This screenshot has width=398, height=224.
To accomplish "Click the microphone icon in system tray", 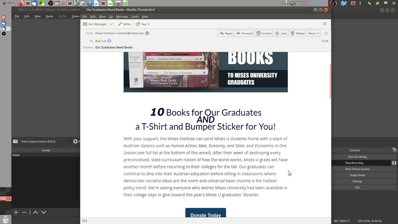I will pyautogui.click(x=286, y=3).
